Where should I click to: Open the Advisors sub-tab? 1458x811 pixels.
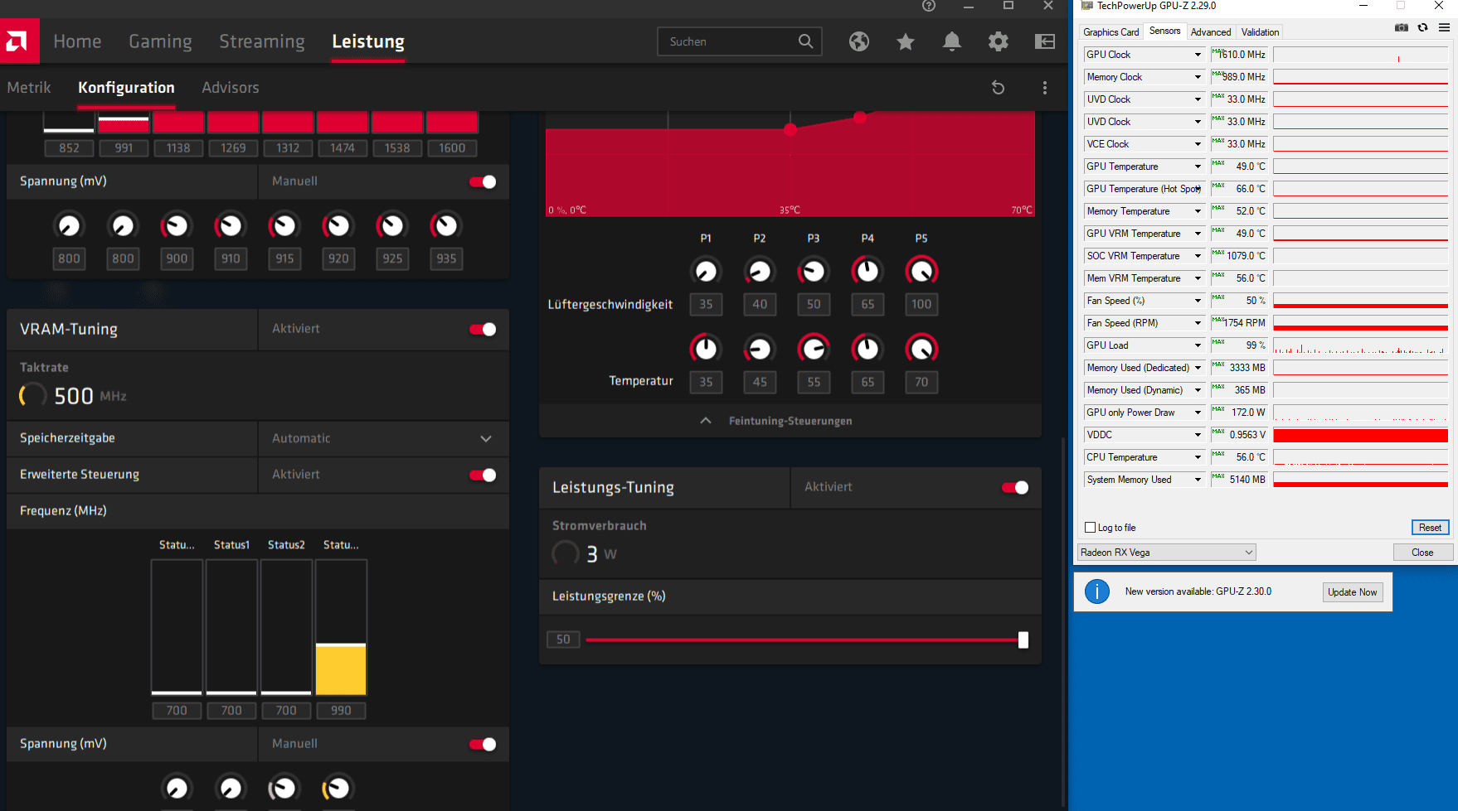[x=231, y=88]
